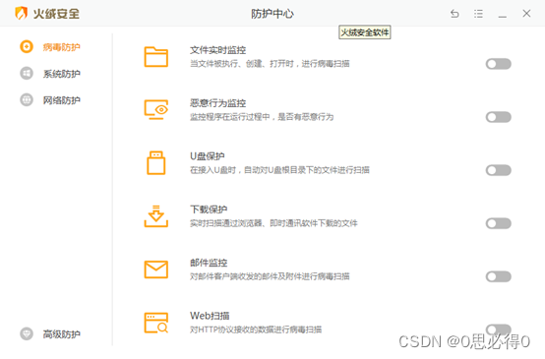Open 文件实时监控 settings title

pos(218,50)
